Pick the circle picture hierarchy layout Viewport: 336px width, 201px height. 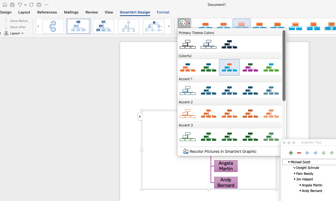point(154,26)
